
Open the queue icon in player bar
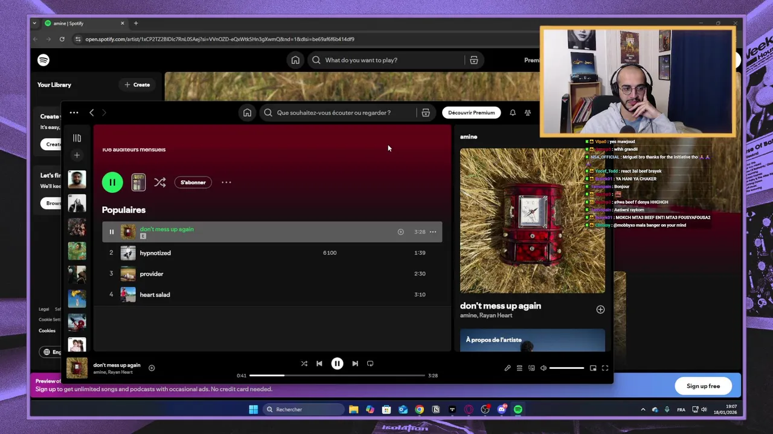tap(519, 368)
